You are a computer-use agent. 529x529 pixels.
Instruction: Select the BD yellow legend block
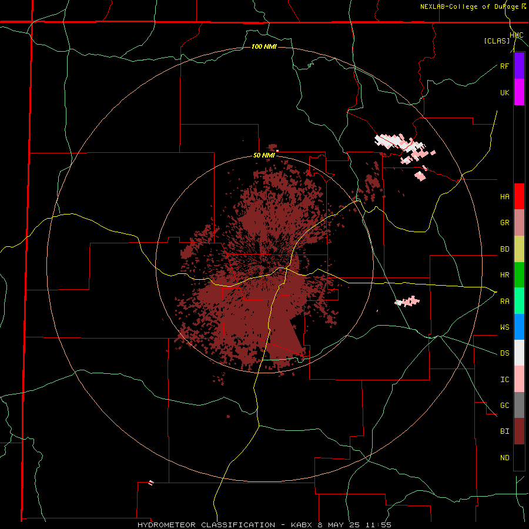pos(519,249)
